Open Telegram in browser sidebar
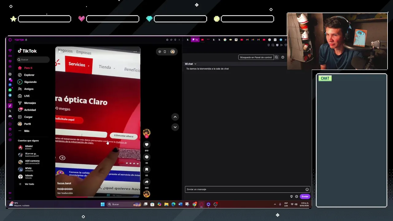393x221 pixels. pos(10,95)
